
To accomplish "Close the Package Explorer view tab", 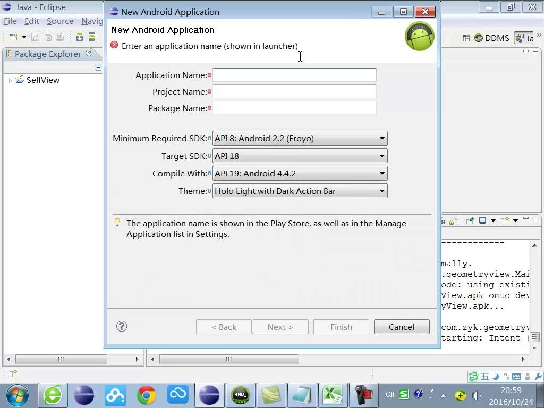I will click(88, 54).
